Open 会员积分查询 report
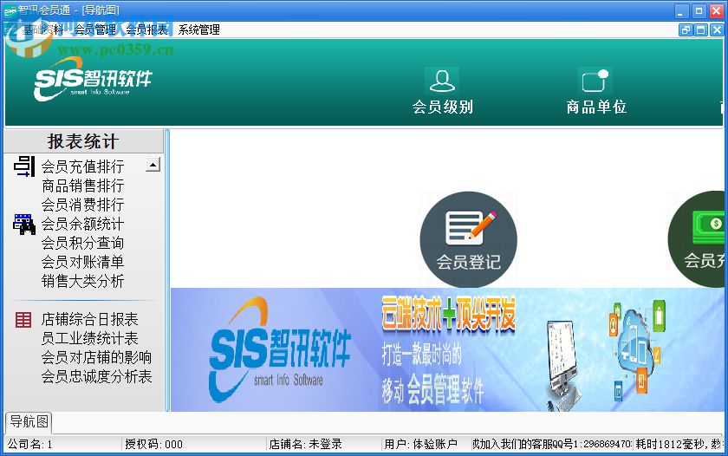The width and height of the screenshot is (728, 456). pyautogui.click(x=82, y=243)
